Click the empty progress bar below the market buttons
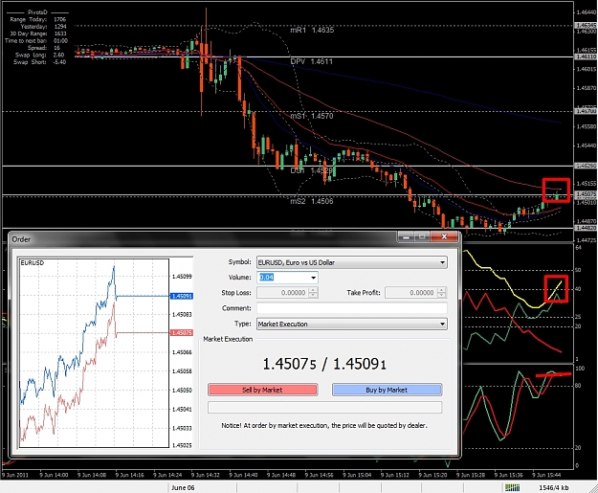 [x=325, y=407]
